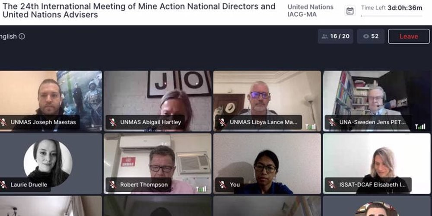Screen dimensions: 432x216
Task: Click signal bars on UNA-Sweden Jens tile
Action: coord(420,127)
